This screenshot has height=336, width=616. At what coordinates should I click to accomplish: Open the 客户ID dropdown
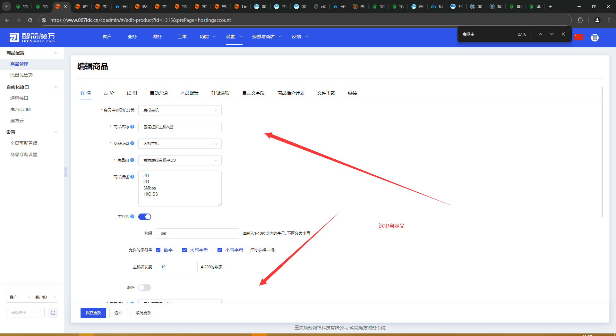click(x=45, y=297)
